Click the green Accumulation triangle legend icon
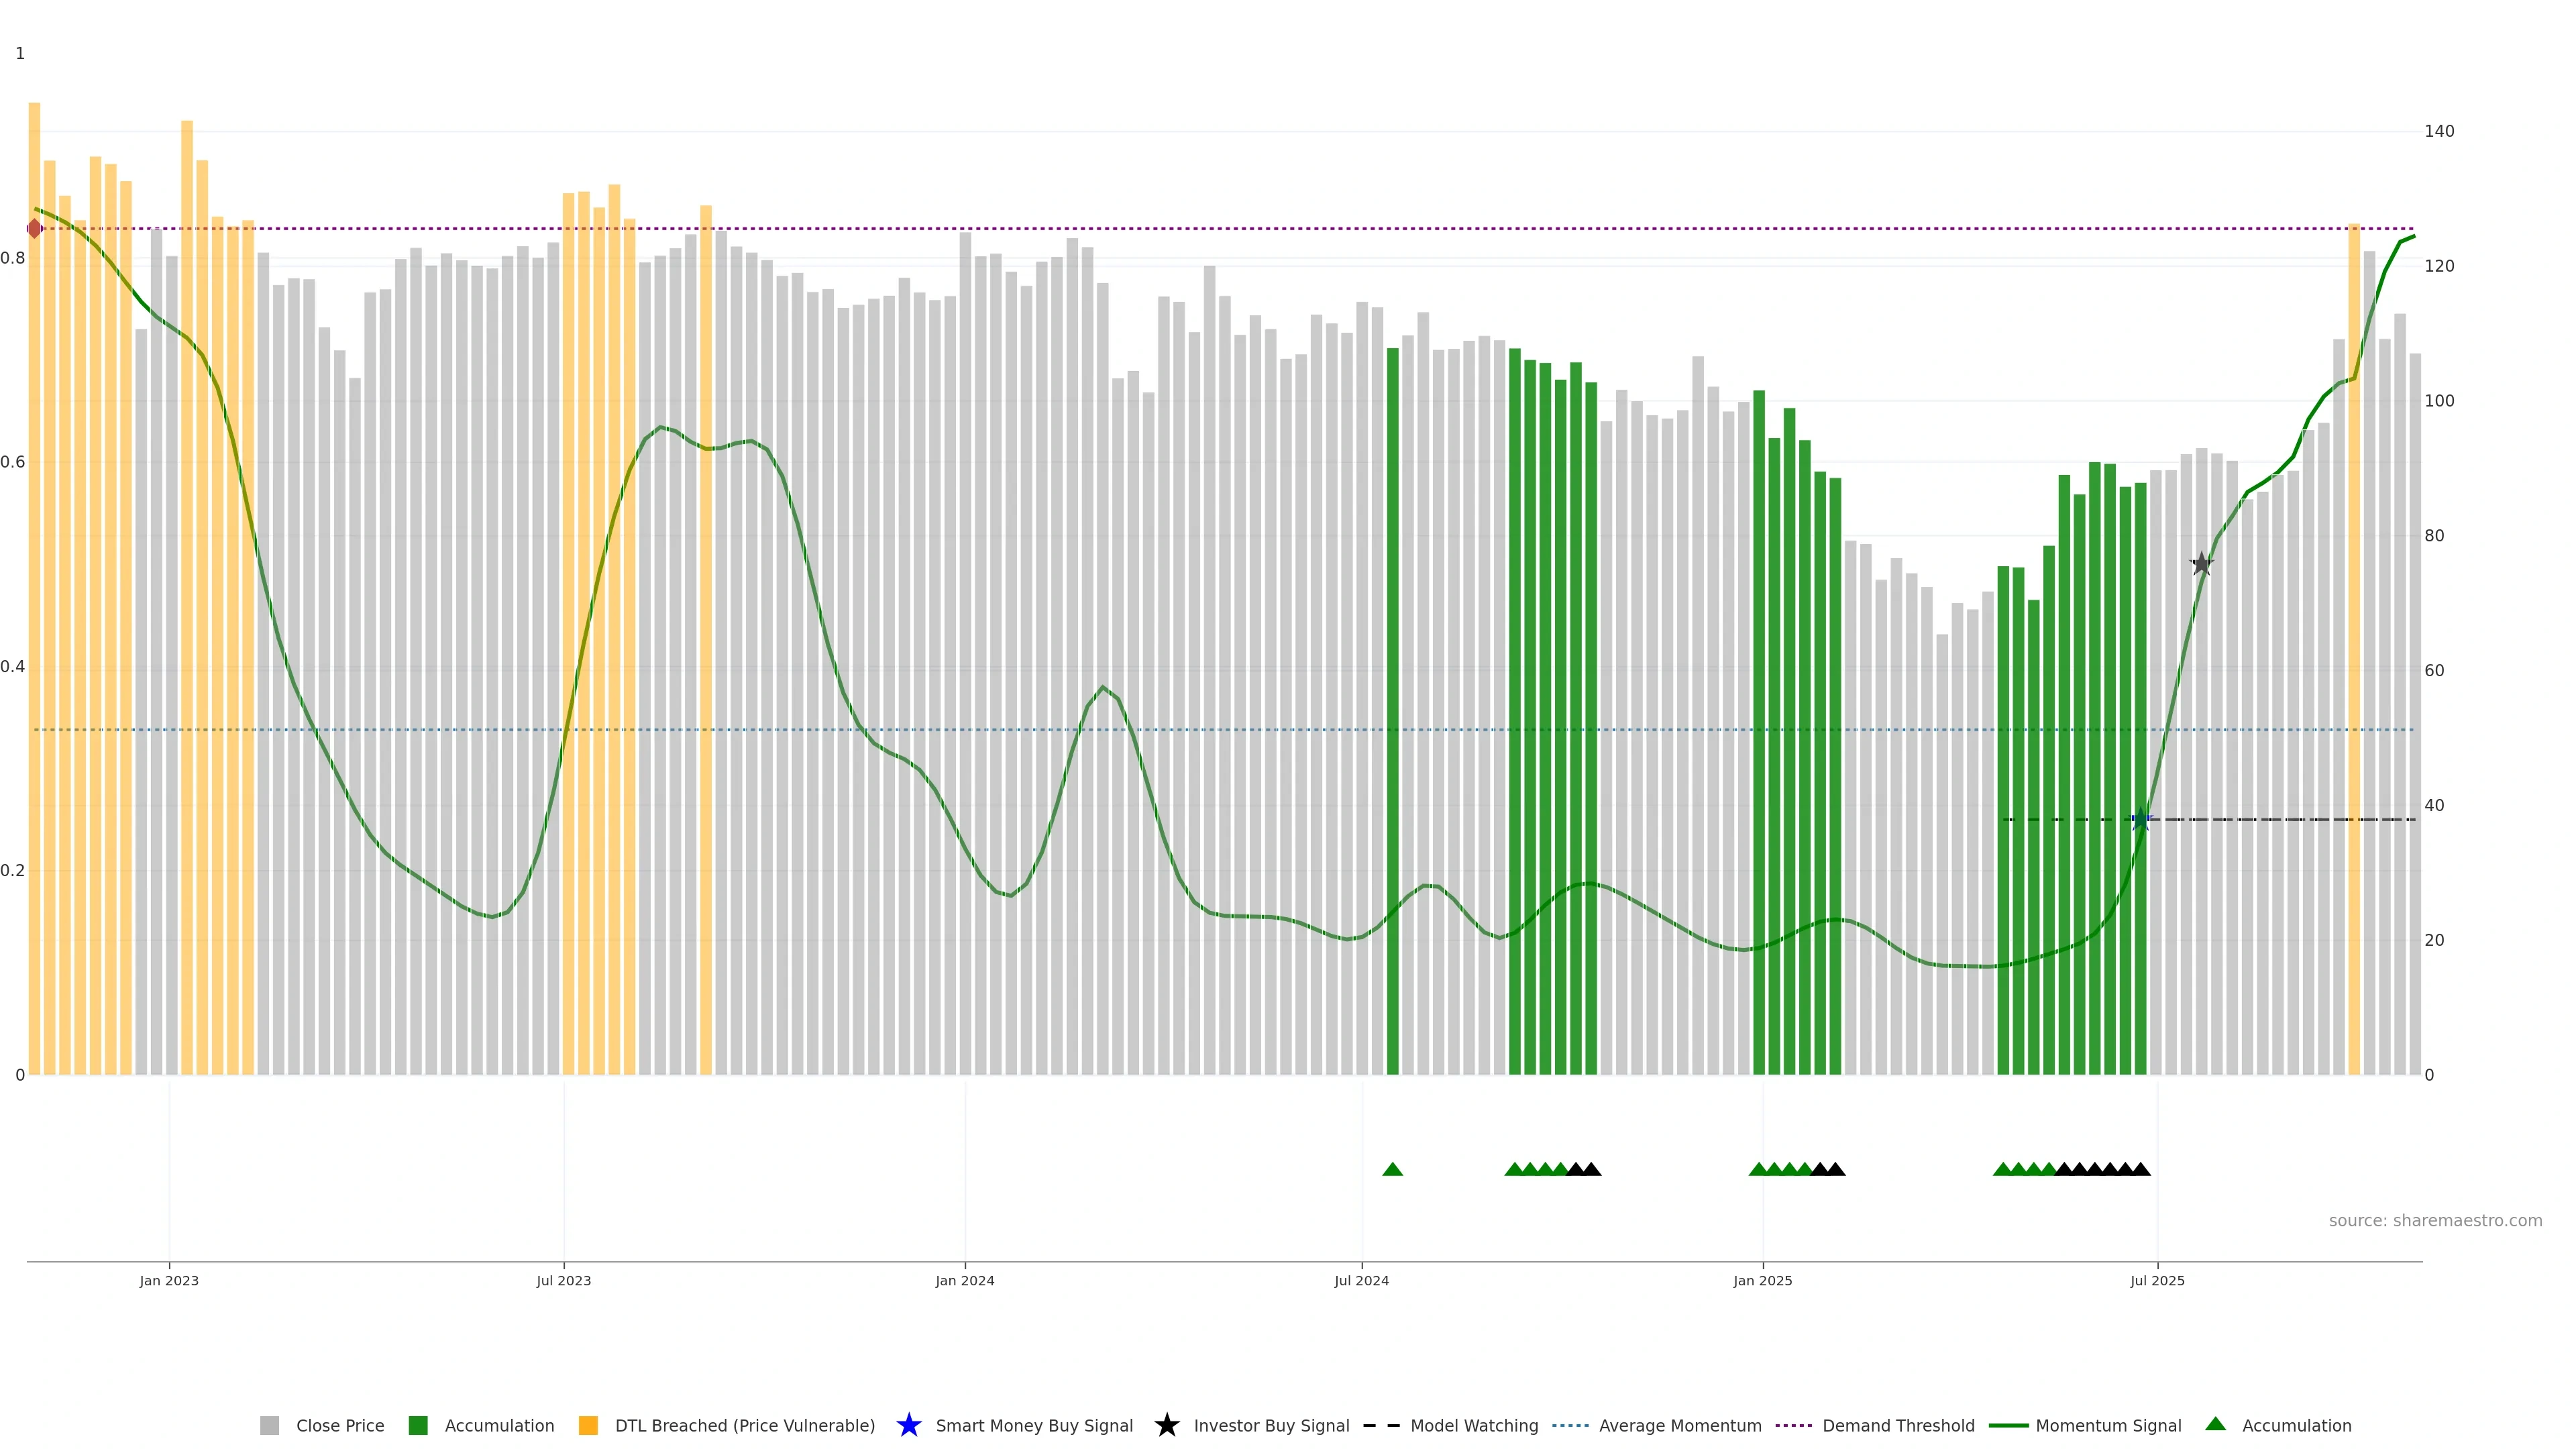Screen dimensions: 2576x1449 [x=2215, y=1424]
